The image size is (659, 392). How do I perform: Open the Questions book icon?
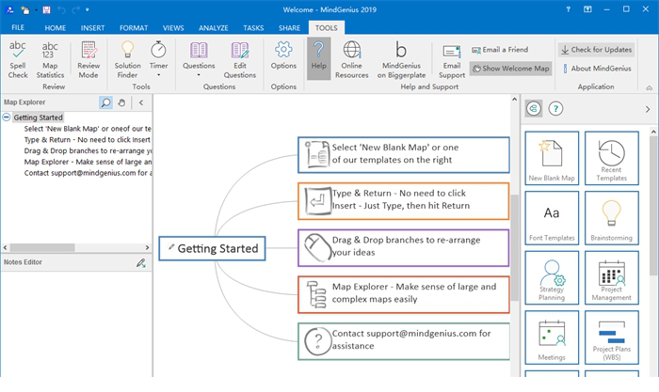click(199, 51)
